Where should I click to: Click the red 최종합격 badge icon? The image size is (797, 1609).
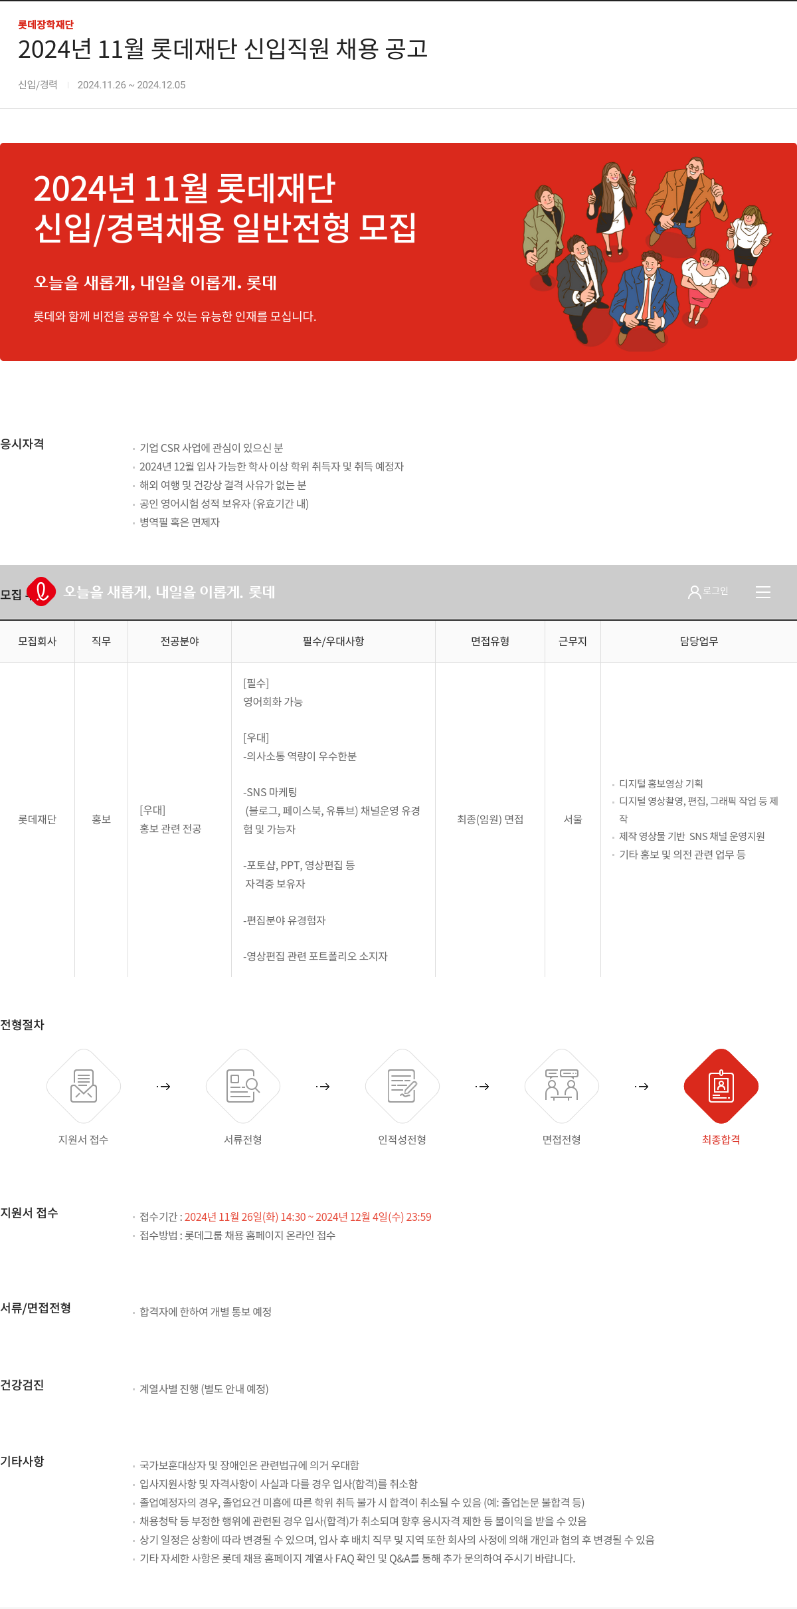tap(721, 1086)
